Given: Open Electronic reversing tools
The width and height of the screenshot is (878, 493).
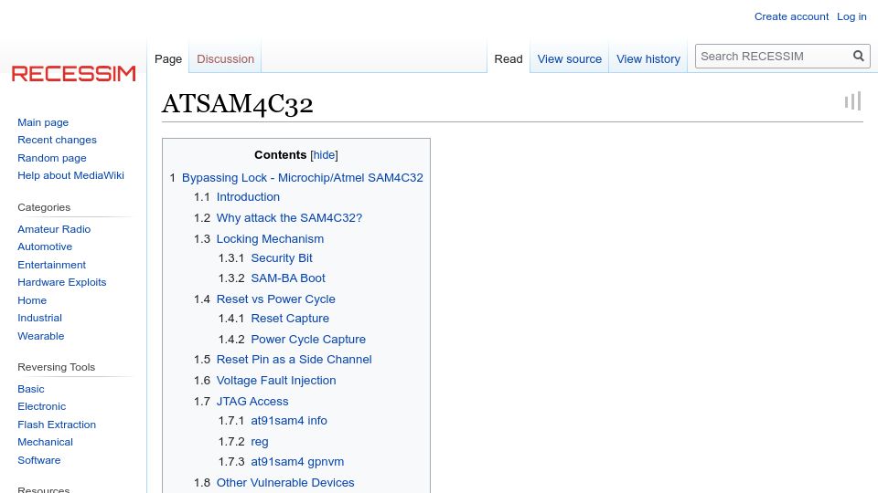Looking at the screenshot, I should point(41,406).
